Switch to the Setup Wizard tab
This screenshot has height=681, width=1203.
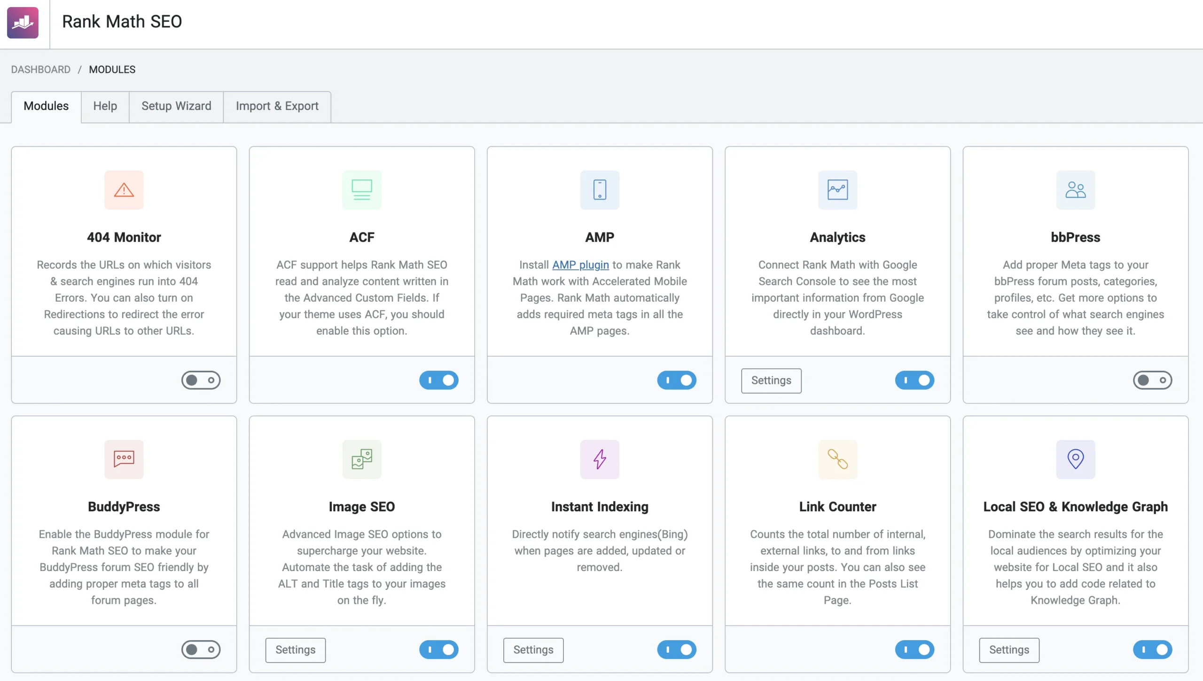pos(176,106)
